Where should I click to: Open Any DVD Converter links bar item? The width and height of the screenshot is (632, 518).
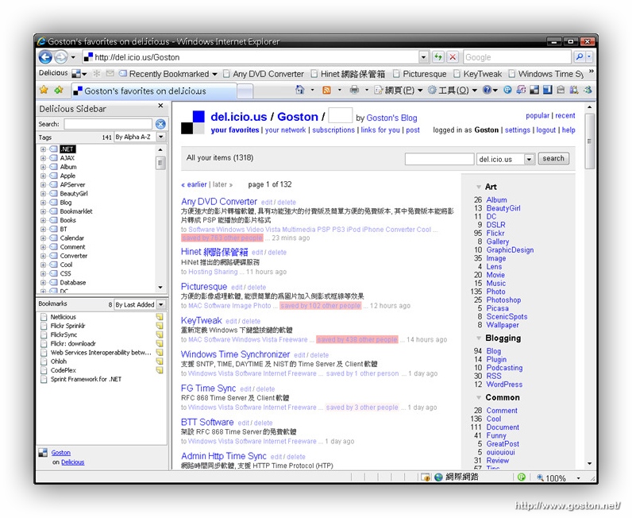[264, 74]
